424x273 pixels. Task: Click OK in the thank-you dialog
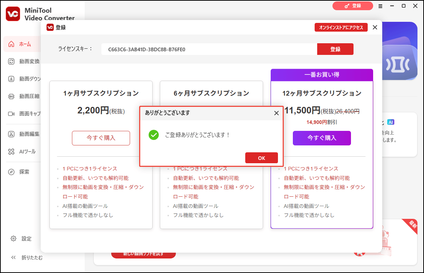pyautogui.click(x=261, y=158)
